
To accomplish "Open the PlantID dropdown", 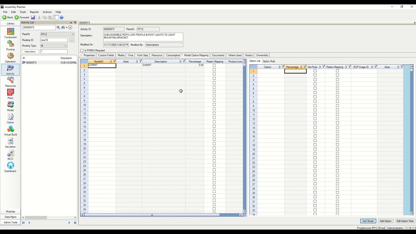I will click(x=72, y=34).
